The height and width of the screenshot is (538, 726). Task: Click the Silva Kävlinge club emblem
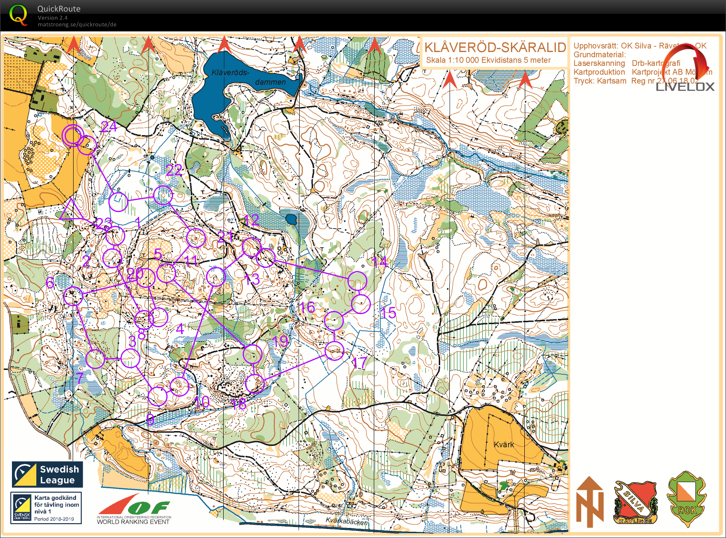(635, 502)
